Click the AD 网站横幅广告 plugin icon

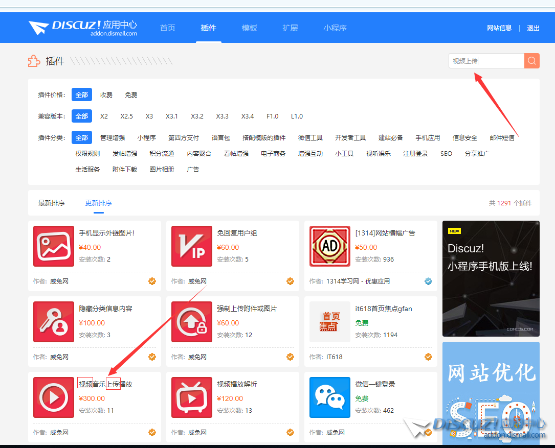(330, 246)
